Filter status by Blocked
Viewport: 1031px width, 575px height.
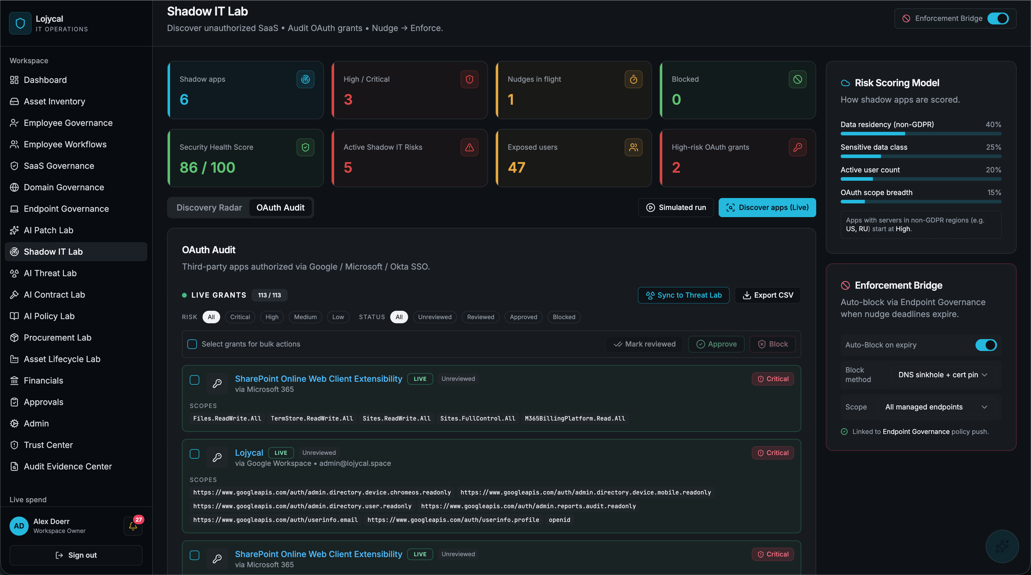click(564, 317)
